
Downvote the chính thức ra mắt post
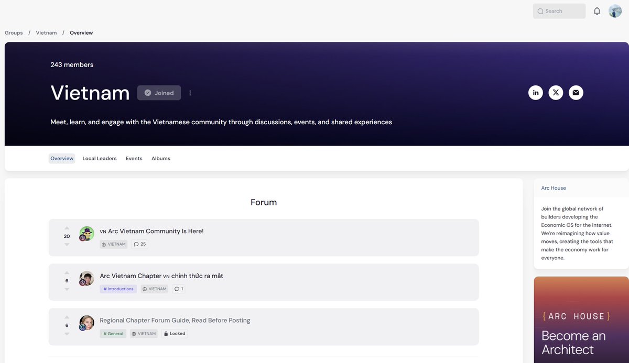tap(67, 289)
